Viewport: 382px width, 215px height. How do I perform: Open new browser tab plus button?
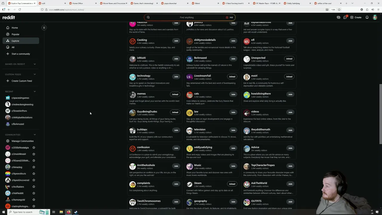(x=346, y=3)
